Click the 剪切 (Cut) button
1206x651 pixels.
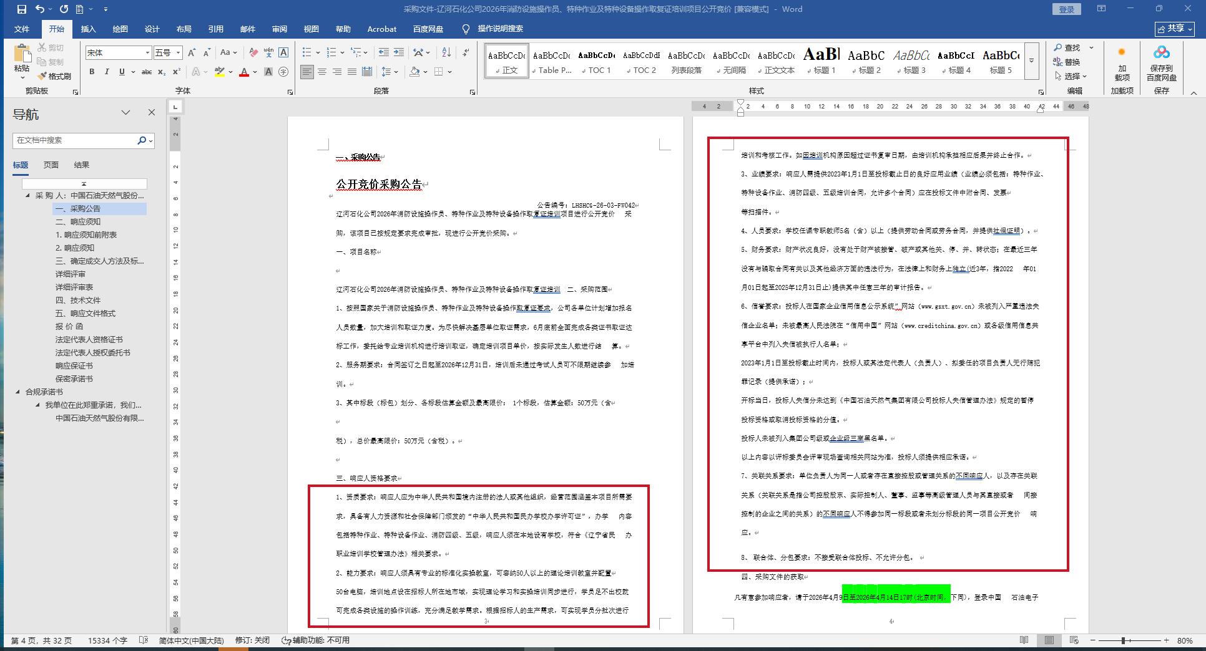[x=51, y=47]
